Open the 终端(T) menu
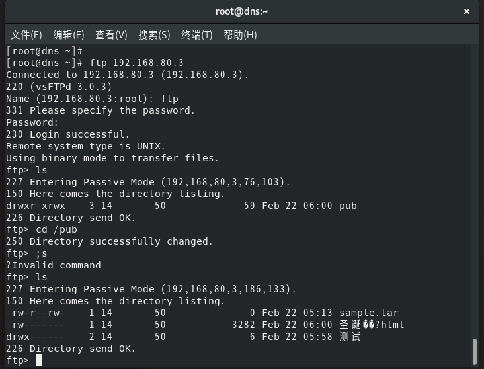The width and height of the screenshot is (484, 369). 196,35
